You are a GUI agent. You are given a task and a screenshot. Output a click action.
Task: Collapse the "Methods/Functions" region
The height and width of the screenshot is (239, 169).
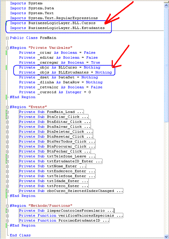click(x=7, y=206)
